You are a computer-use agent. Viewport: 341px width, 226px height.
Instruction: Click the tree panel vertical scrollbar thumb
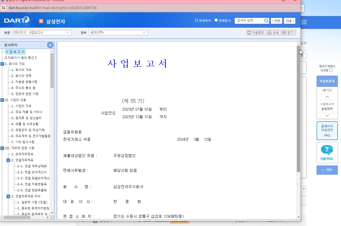[52, 70]
